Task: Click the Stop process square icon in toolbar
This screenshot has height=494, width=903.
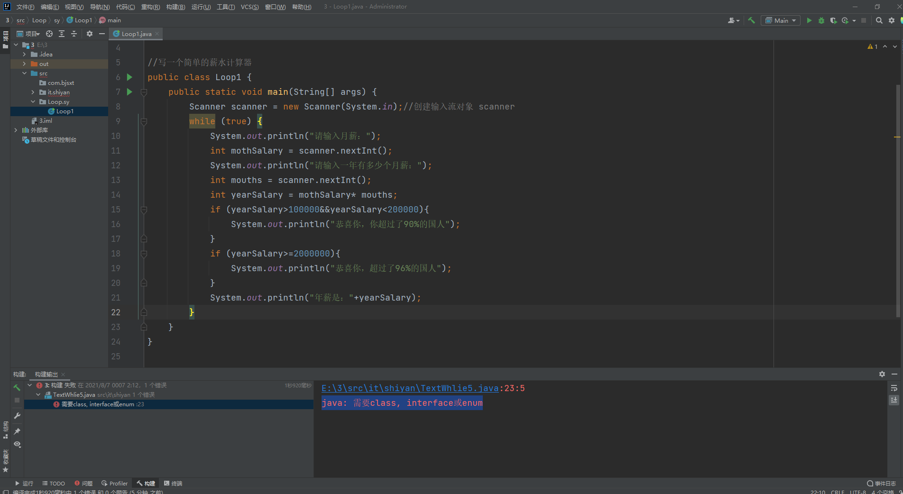Action: tap(864, 20)
